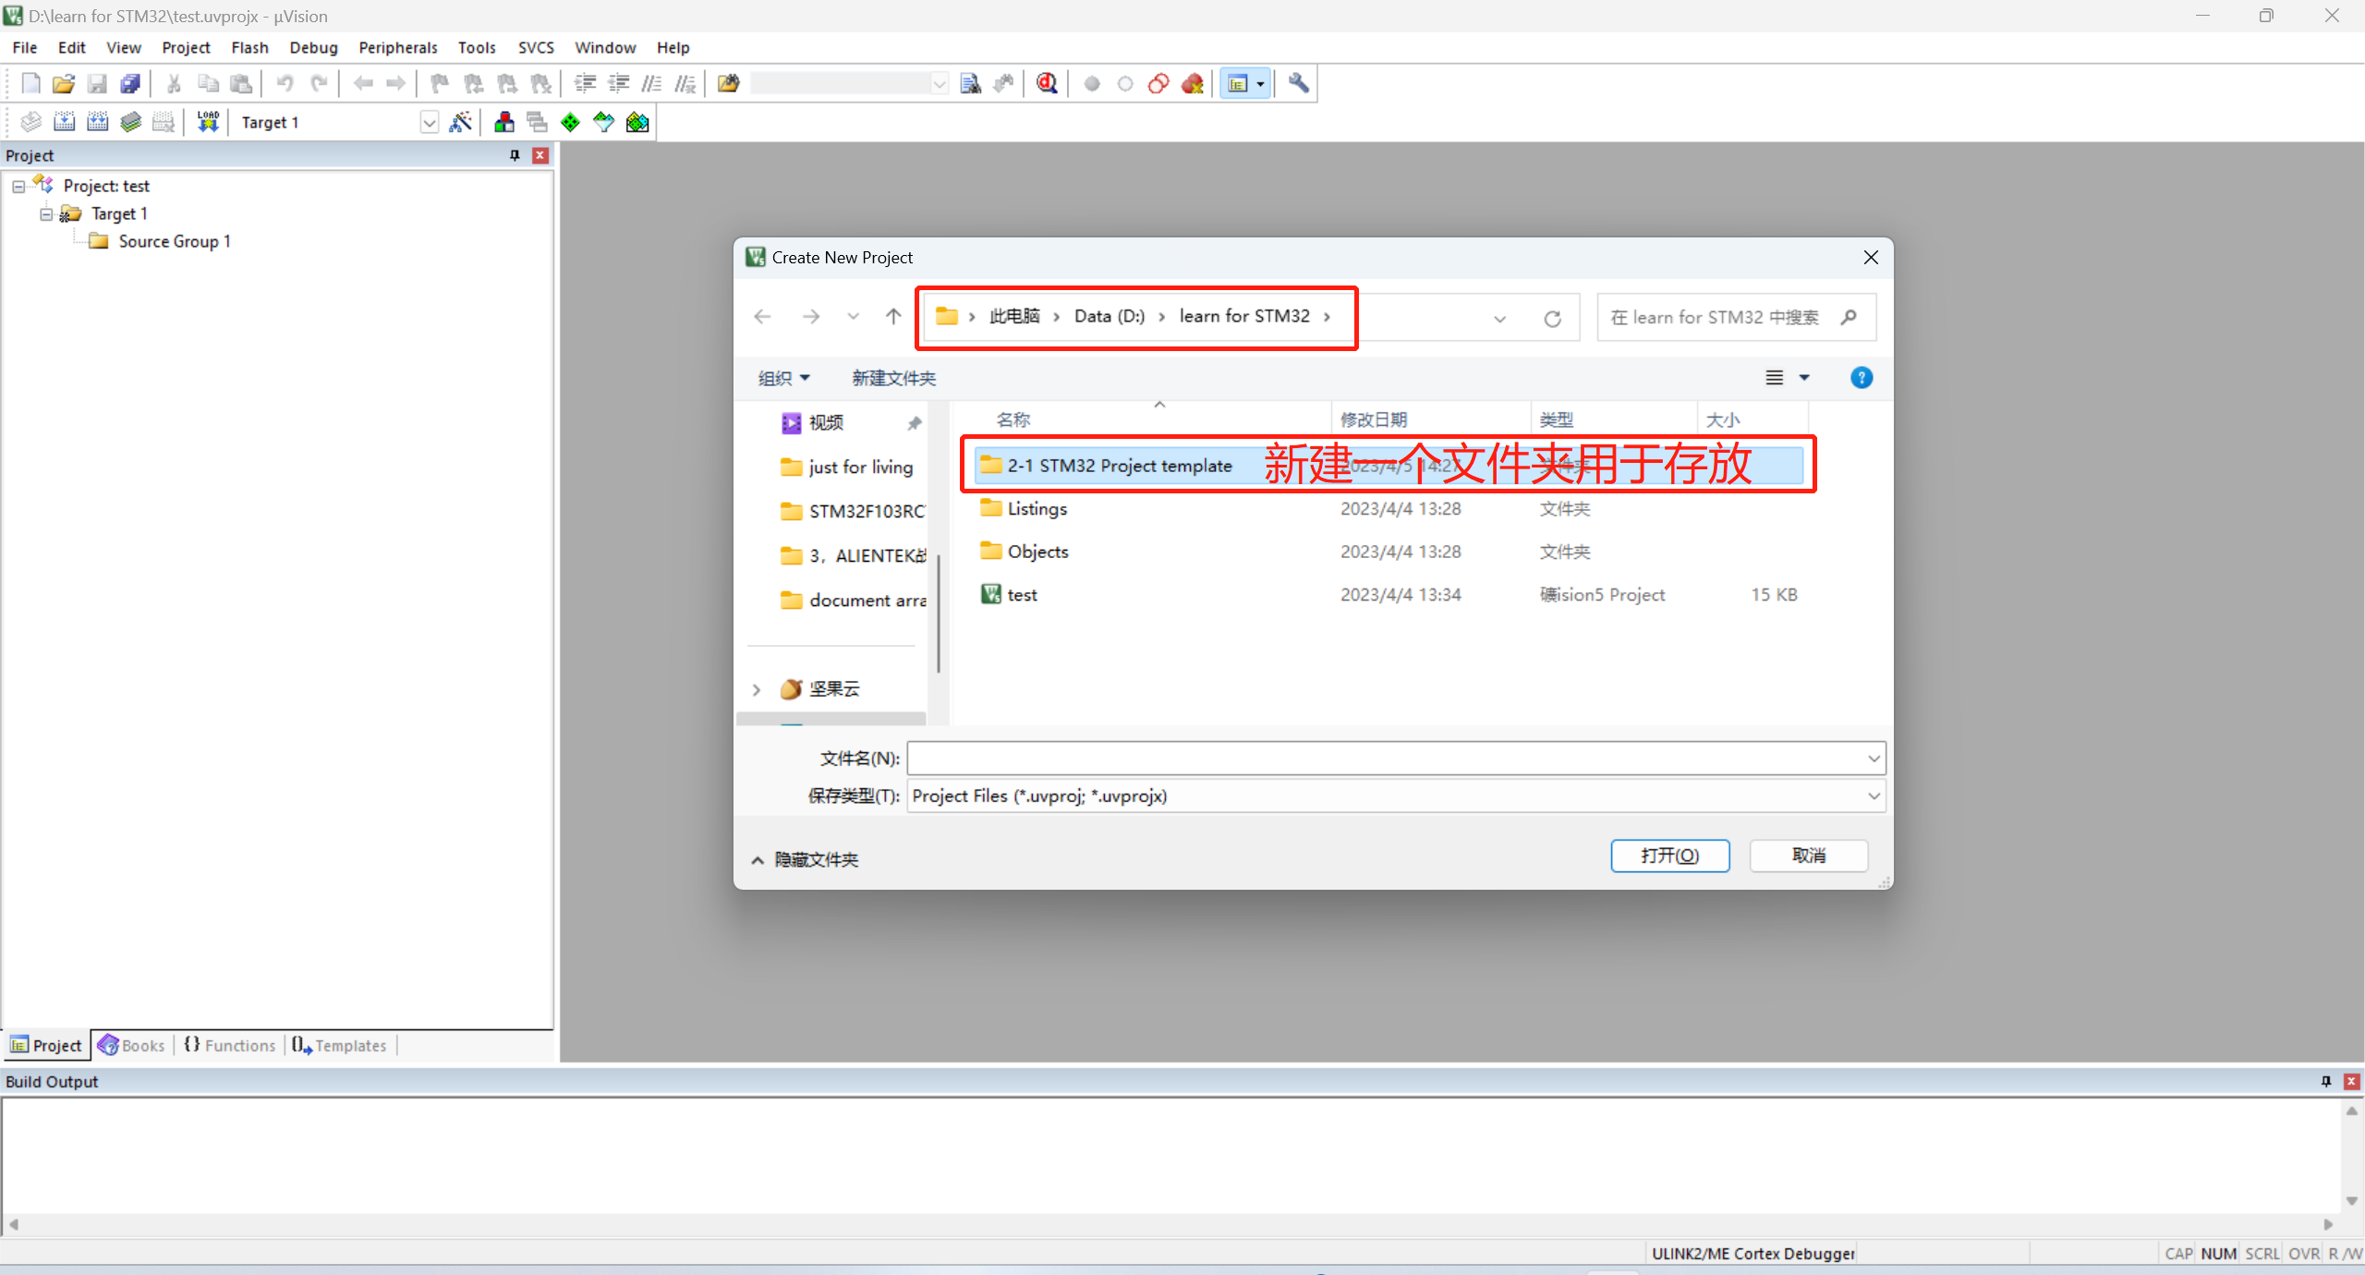Click the file name (文件名) input field
The height and width of the screenshot is (1275, 2365).
point(1386,759)
